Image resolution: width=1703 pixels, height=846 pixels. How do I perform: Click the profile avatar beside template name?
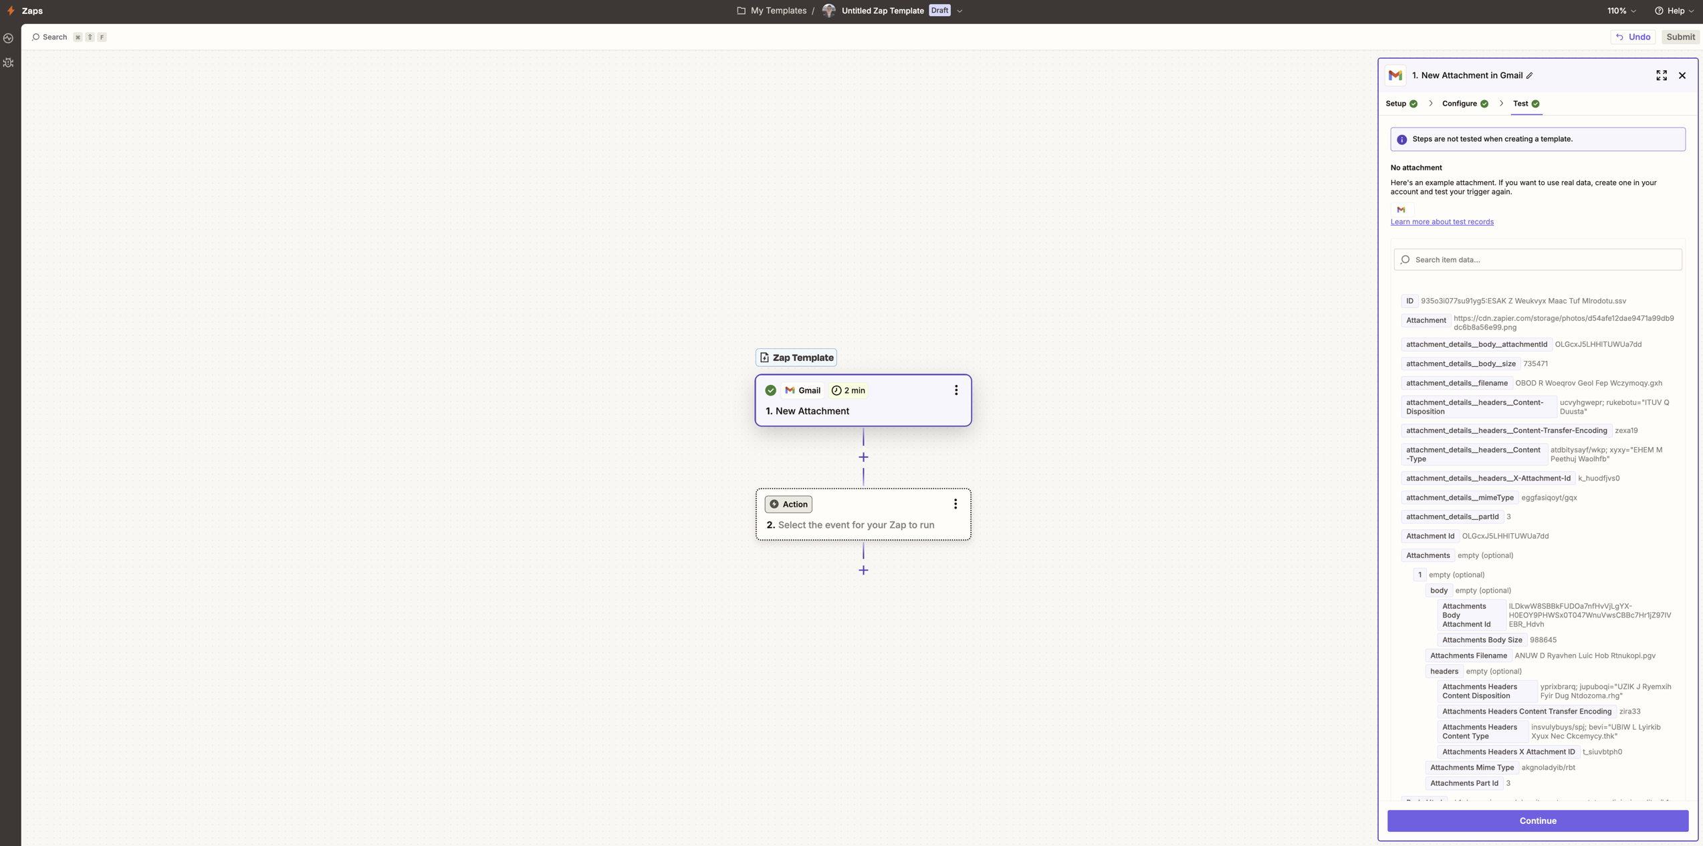coord(828,11)
